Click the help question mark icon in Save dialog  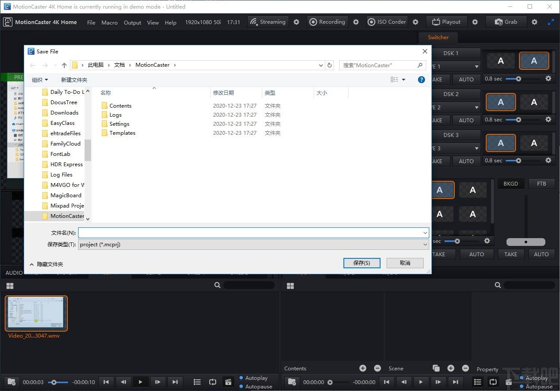[x=422, y=80]
